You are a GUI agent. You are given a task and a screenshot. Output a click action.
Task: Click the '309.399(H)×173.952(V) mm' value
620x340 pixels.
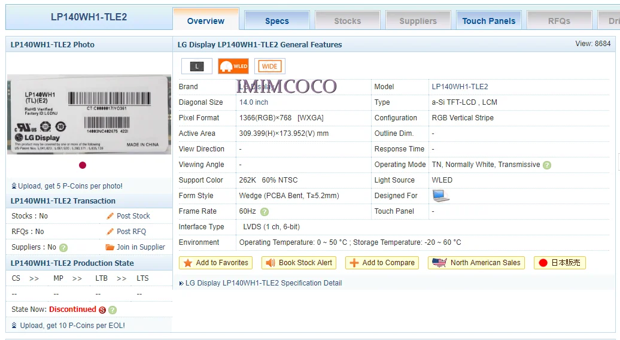pos(284,133)
